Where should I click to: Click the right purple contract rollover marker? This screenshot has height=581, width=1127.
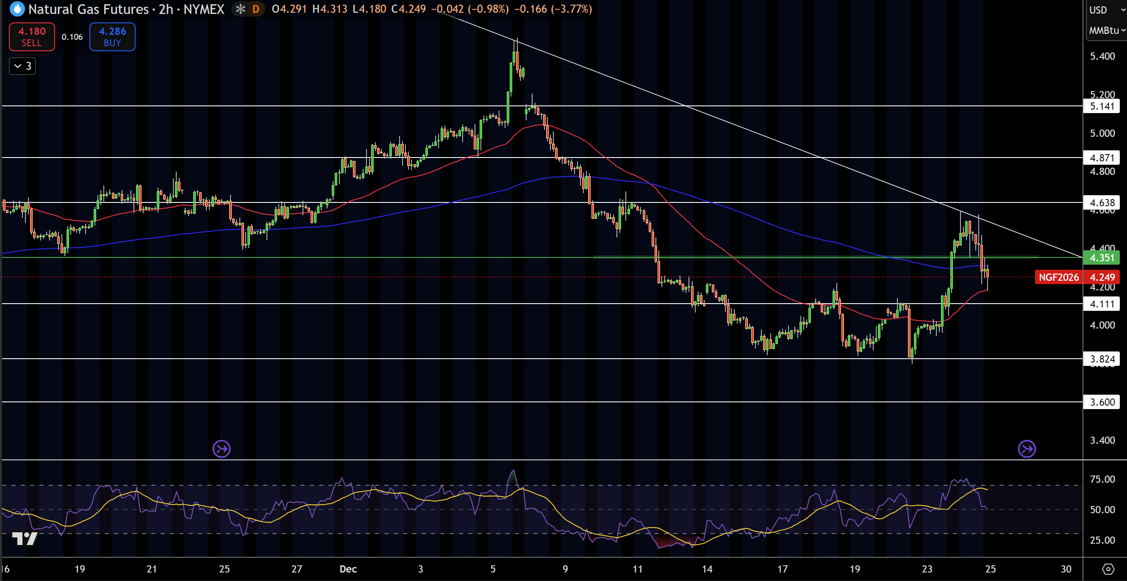click(x=1027, y=448)
